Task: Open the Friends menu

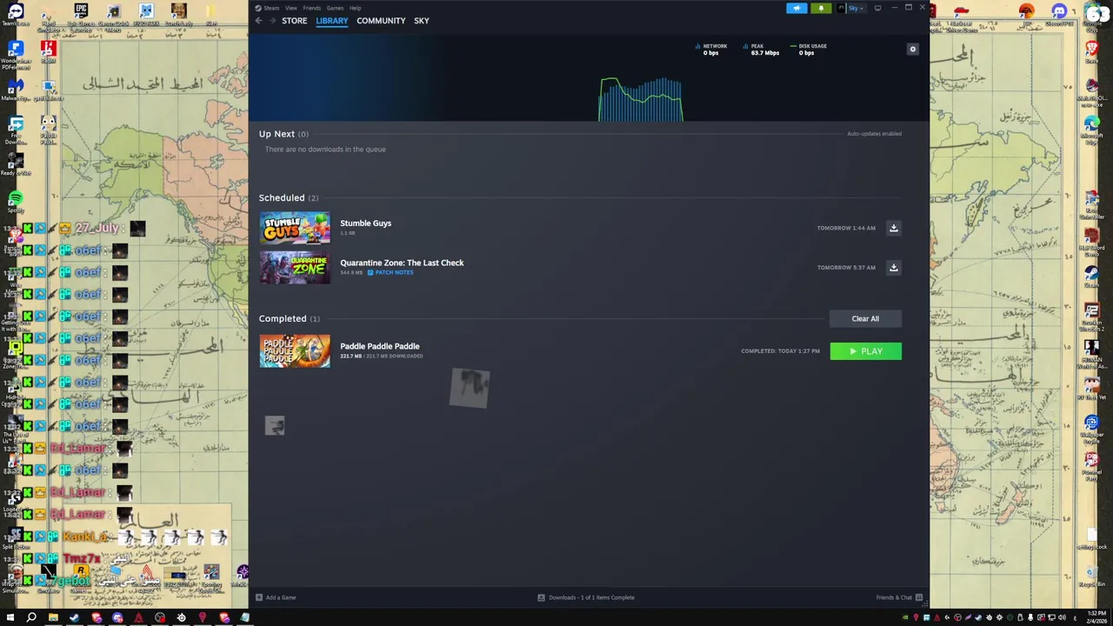Action: click(x=311, y=8)
